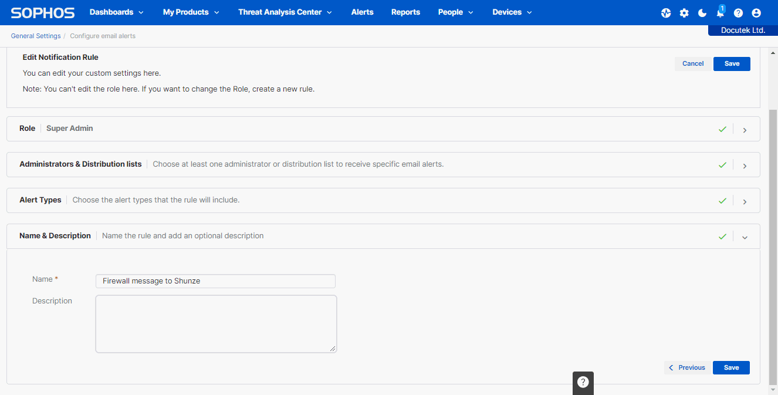Click the Super Admin role text
Viewport: 778px width, 395px height.
(70, 129)
